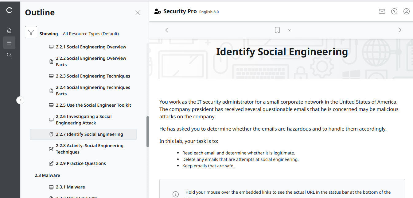This screenshot has width=413, height=198.
Task: Expand the collapsed sidebar panel arrow
Action: point(20,100)
